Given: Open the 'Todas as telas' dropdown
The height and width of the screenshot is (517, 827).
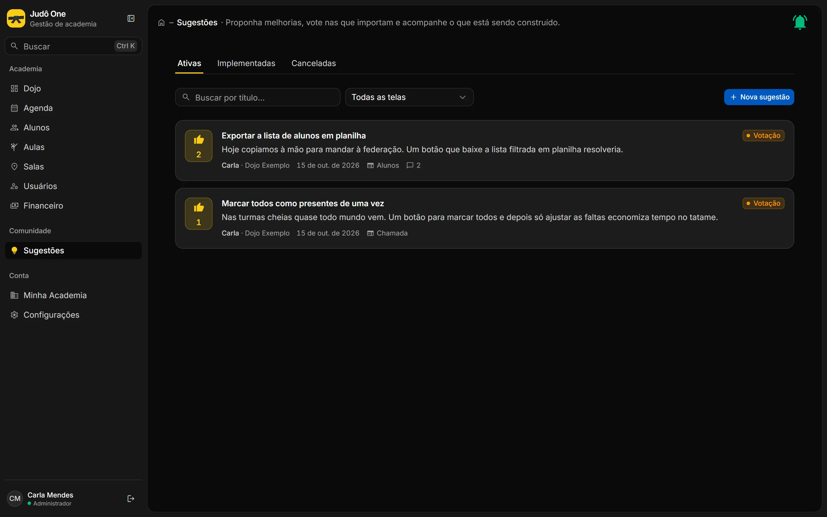Looking at the screenshot, I should pyautogui.click(x=409, y=97).
